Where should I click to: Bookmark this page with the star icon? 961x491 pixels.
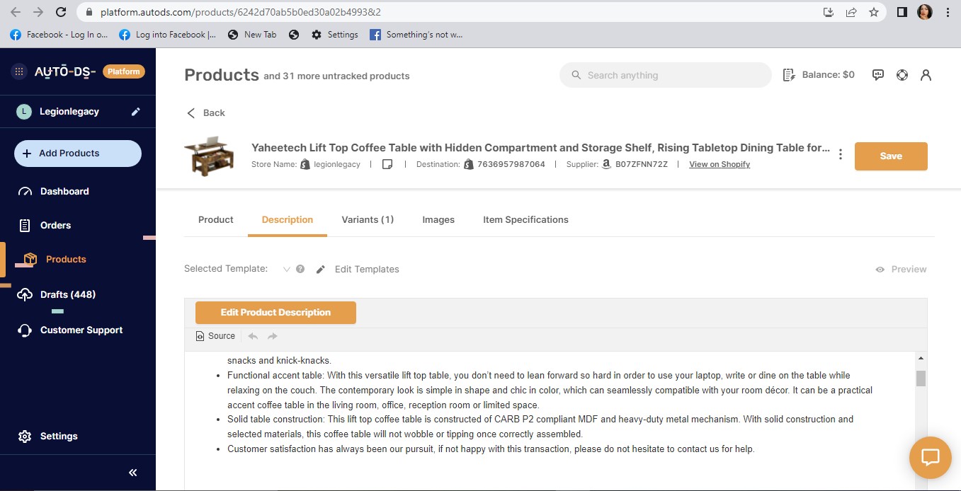(x=874, y=12)
